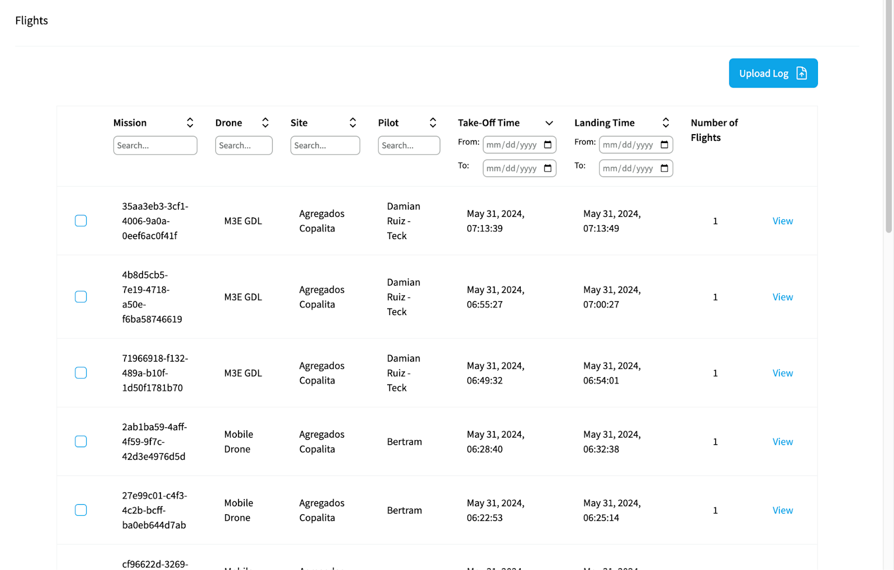Click landing time May 31, 2024, 07:00:27
Image resolution: width=894 pixels, height=570 pixels.
click(612, 297)
